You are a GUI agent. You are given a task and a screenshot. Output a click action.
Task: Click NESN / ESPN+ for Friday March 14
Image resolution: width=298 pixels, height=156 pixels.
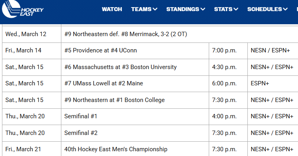tap(270, 50)
